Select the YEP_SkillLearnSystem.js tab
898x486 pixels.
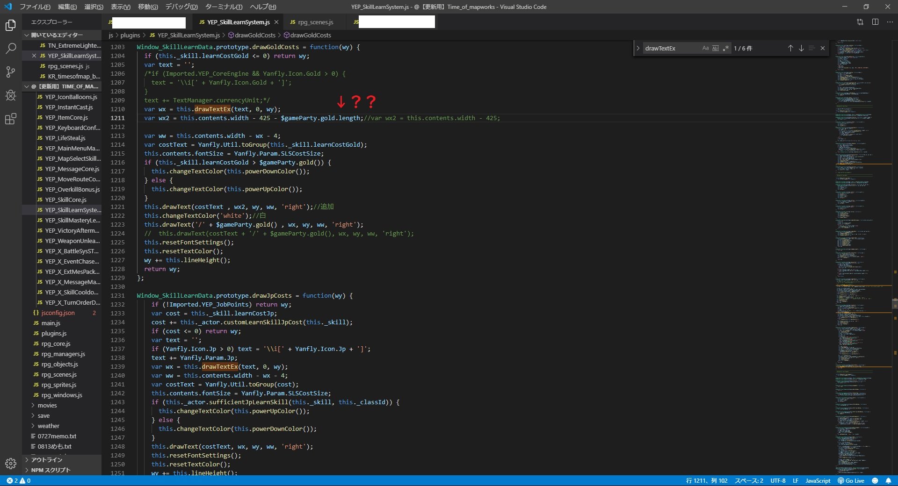pyautogui.click(x=239, y=22)
